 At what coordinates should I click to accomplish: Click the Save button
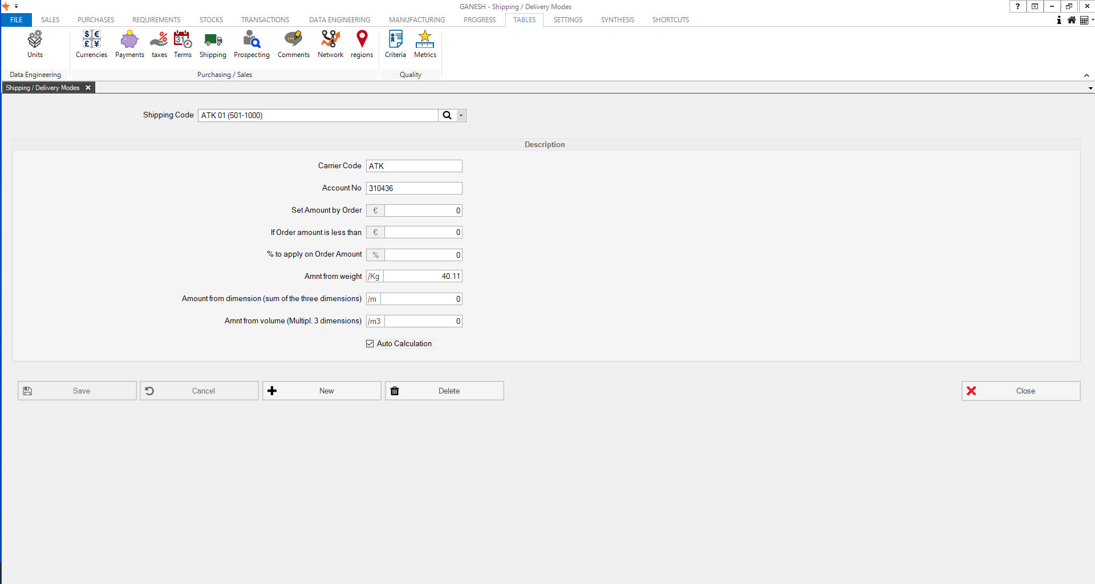tap(77, 391)
